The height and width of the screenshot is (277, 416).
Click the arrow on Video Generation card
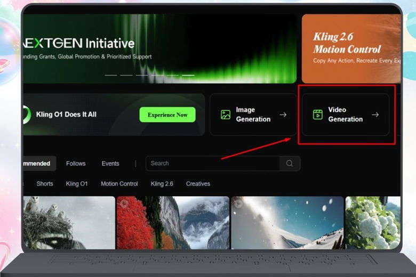[x=375, y=115]
